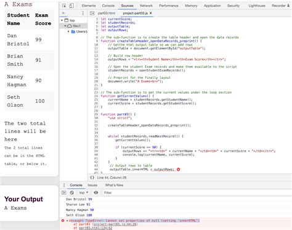Show more navigator tabs chevron
Screen dimensions: 292x230
pyautogui.click(x=63, y=13)
